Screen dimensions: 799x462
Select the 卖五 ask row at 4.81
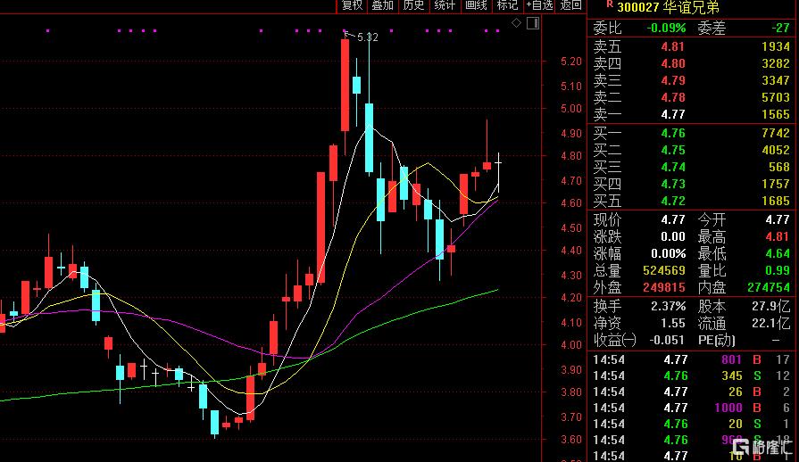[691, 46]
